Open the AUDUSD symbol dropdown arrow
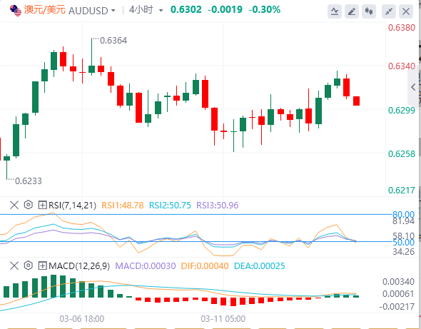 113,11
